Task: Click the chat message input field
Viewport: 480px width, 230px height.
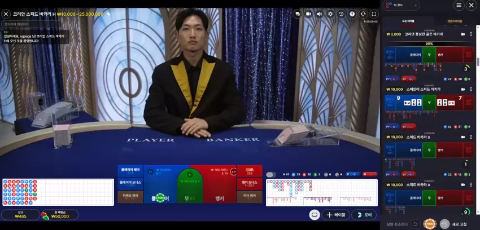Action: click(x=32, y=24)
